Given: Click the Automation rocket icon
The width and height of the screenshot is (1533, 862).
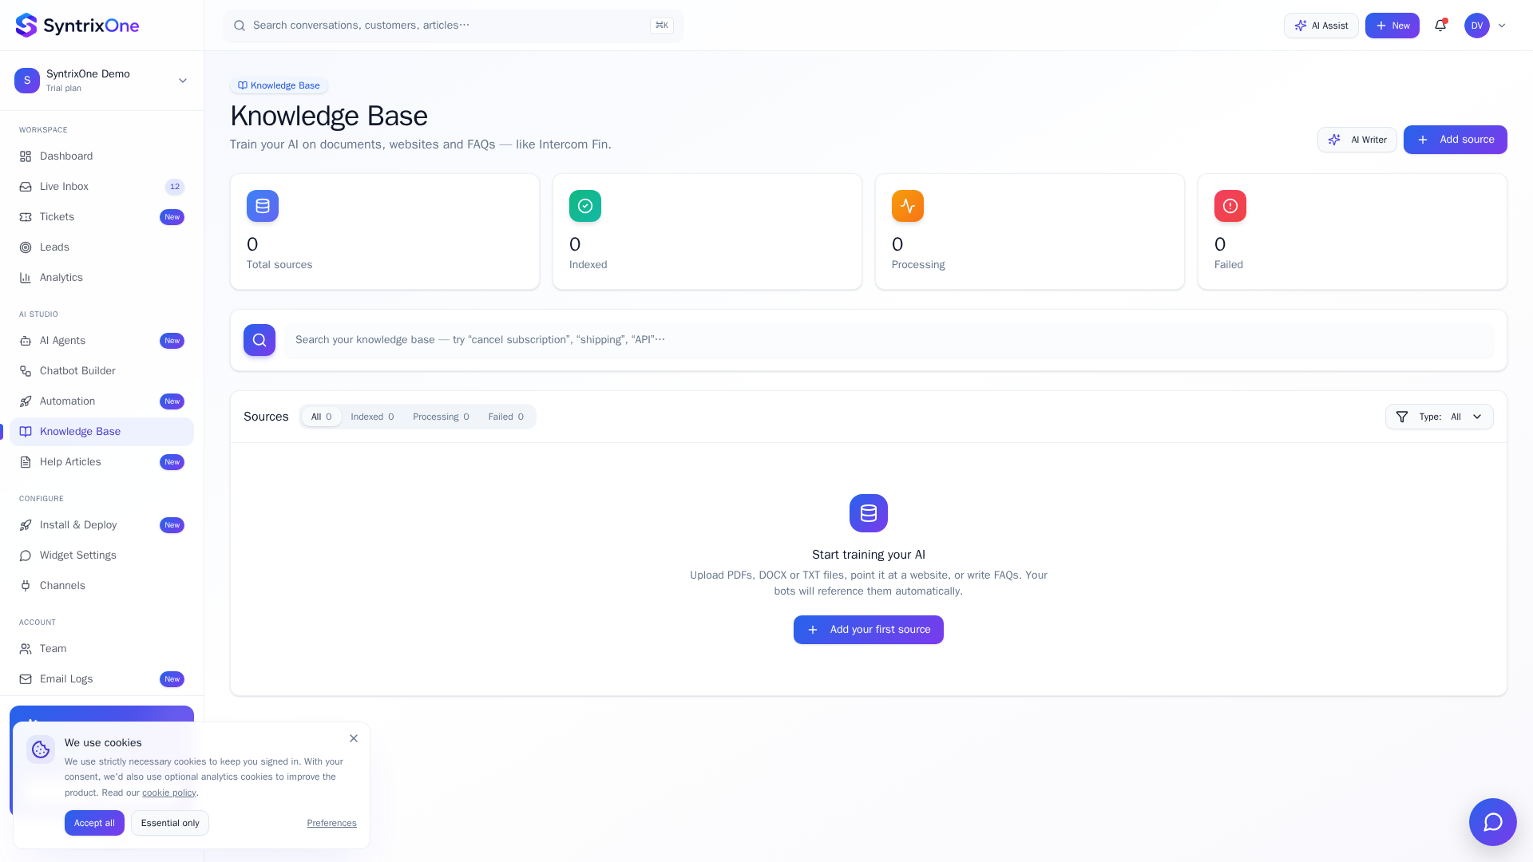Looking at the screenshot, I should (x=26, y=401).
